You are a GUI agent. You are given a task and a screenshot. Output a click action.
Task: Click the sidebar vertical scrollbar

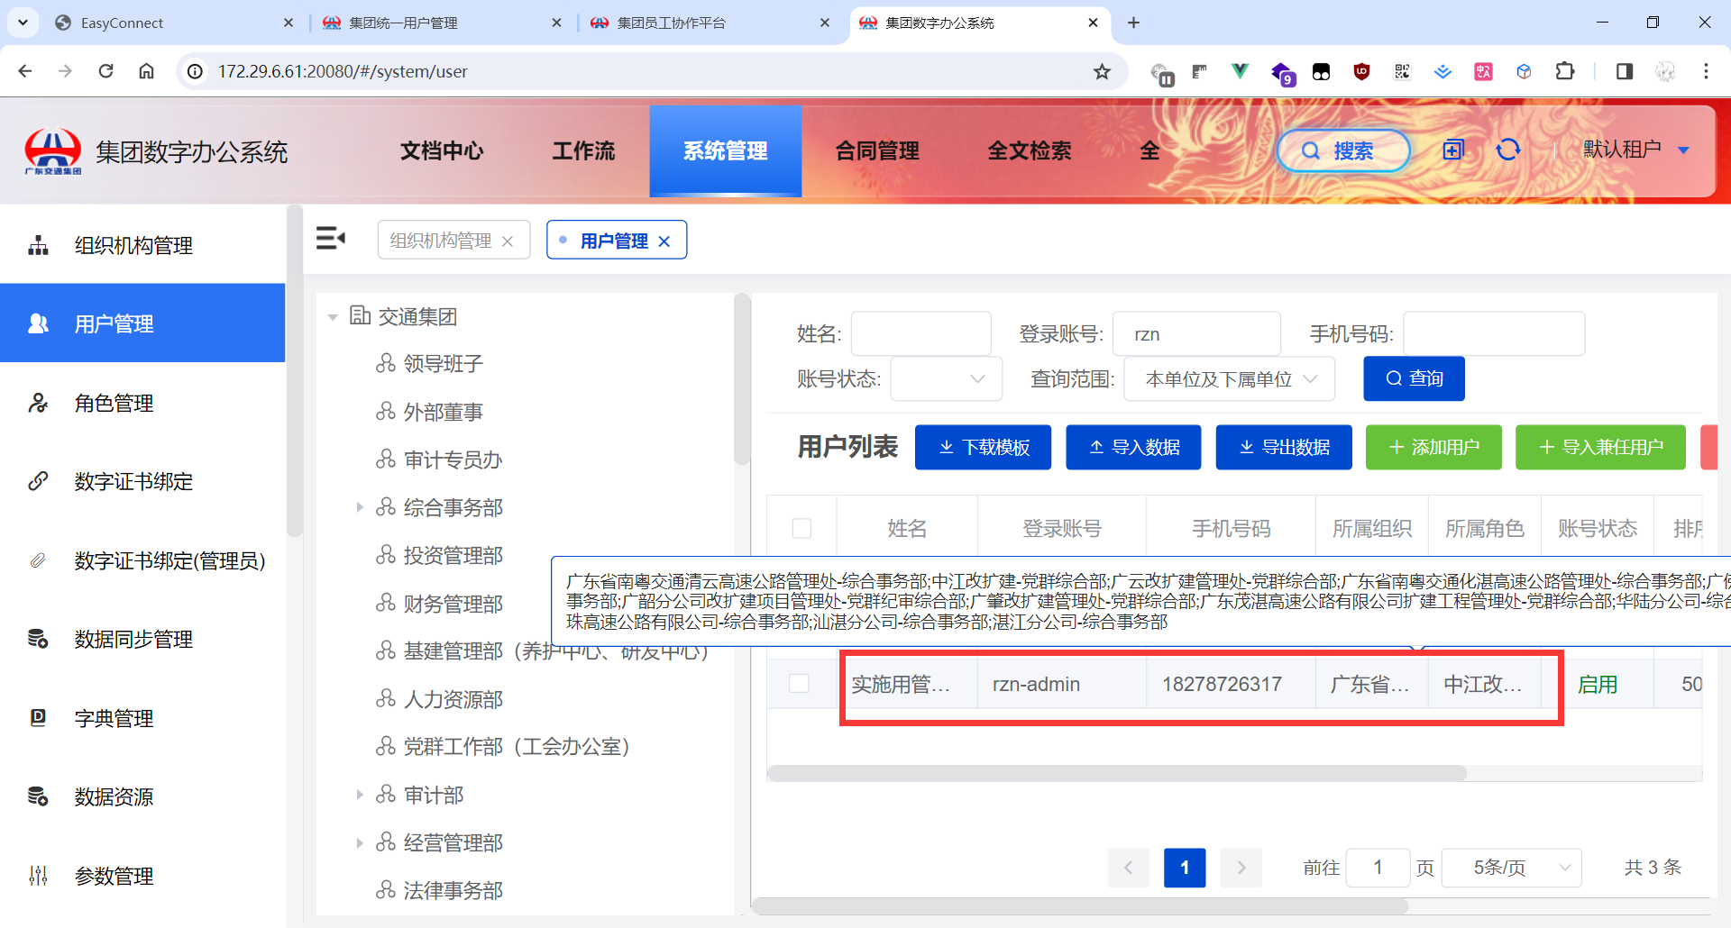(294, 371)
